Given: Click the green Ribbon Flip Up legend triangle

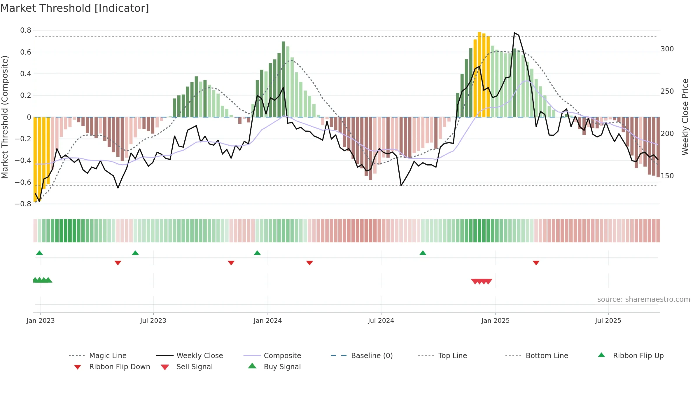Looking at the screenshot, I should [601, 355].
